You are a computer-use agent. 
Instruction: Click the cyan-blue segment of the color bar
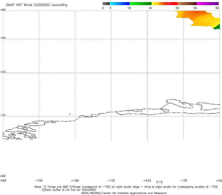click(x=120, y=4)
